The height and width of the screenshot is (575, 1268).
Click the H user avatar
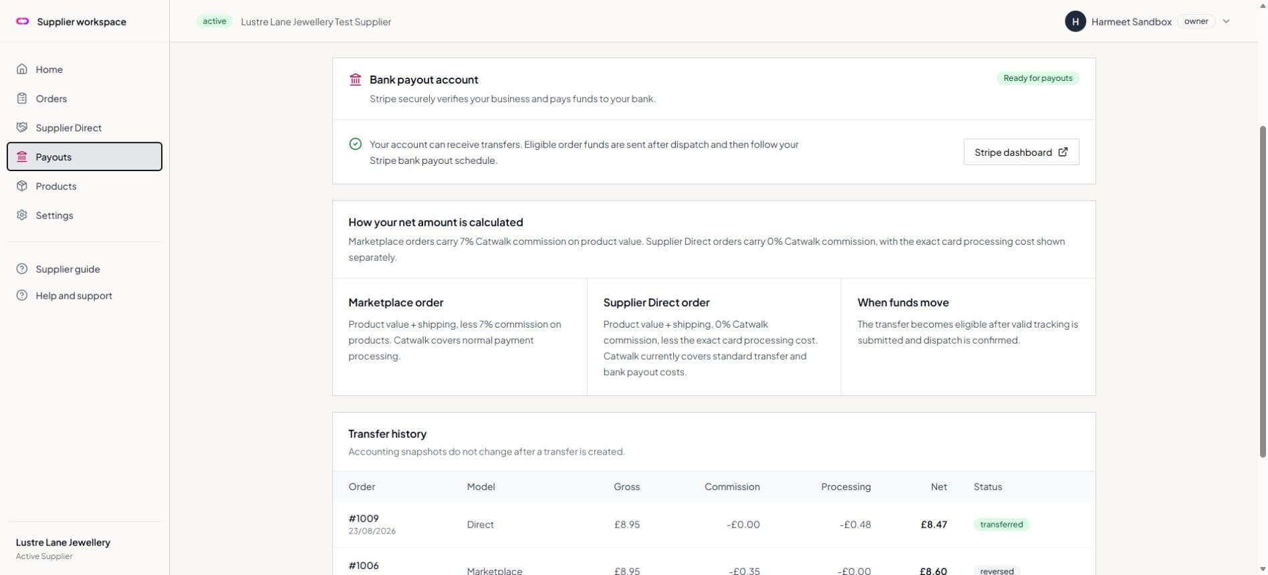coord(1075,21)
